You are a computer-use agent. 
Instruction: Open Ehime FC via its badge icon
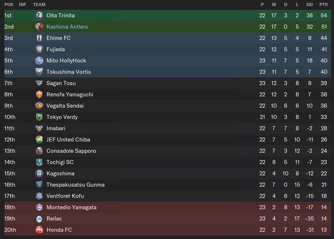39,38
